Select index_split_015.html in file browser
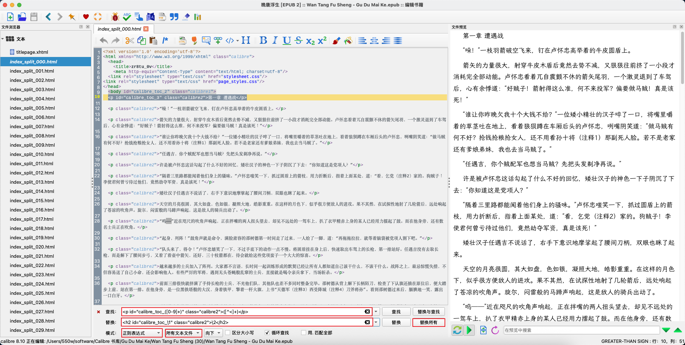 31,200
